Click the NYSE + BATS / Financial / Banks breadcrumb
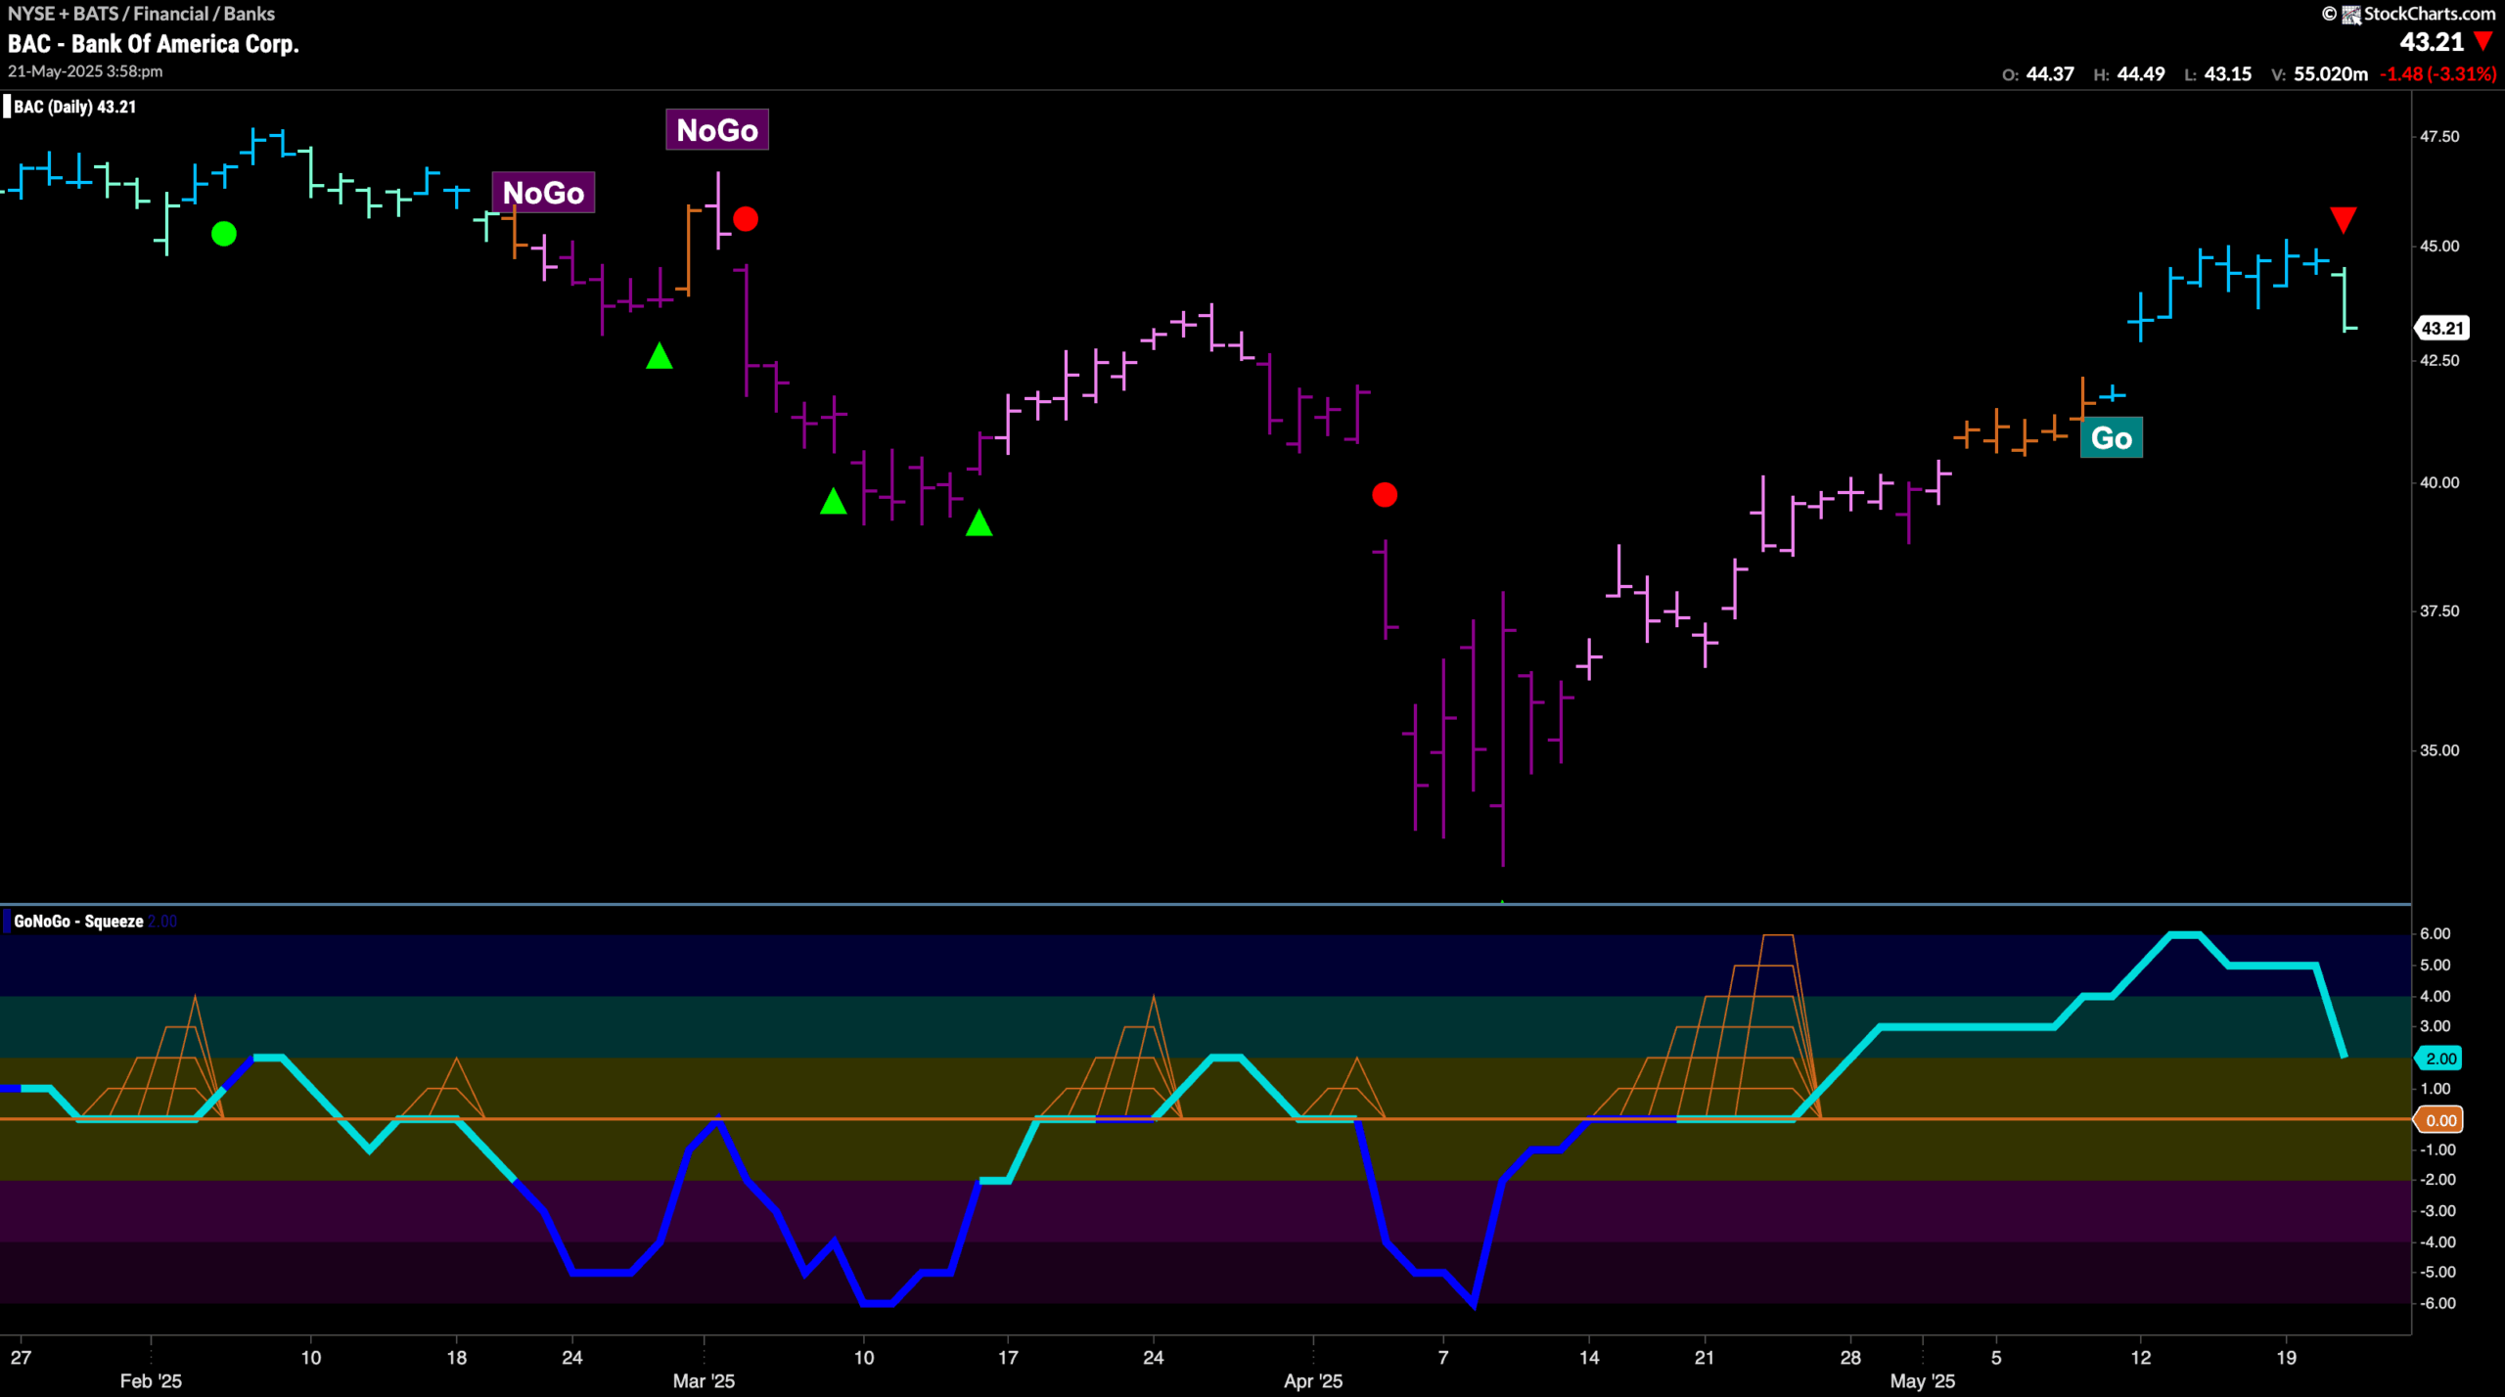 [141, 14]
